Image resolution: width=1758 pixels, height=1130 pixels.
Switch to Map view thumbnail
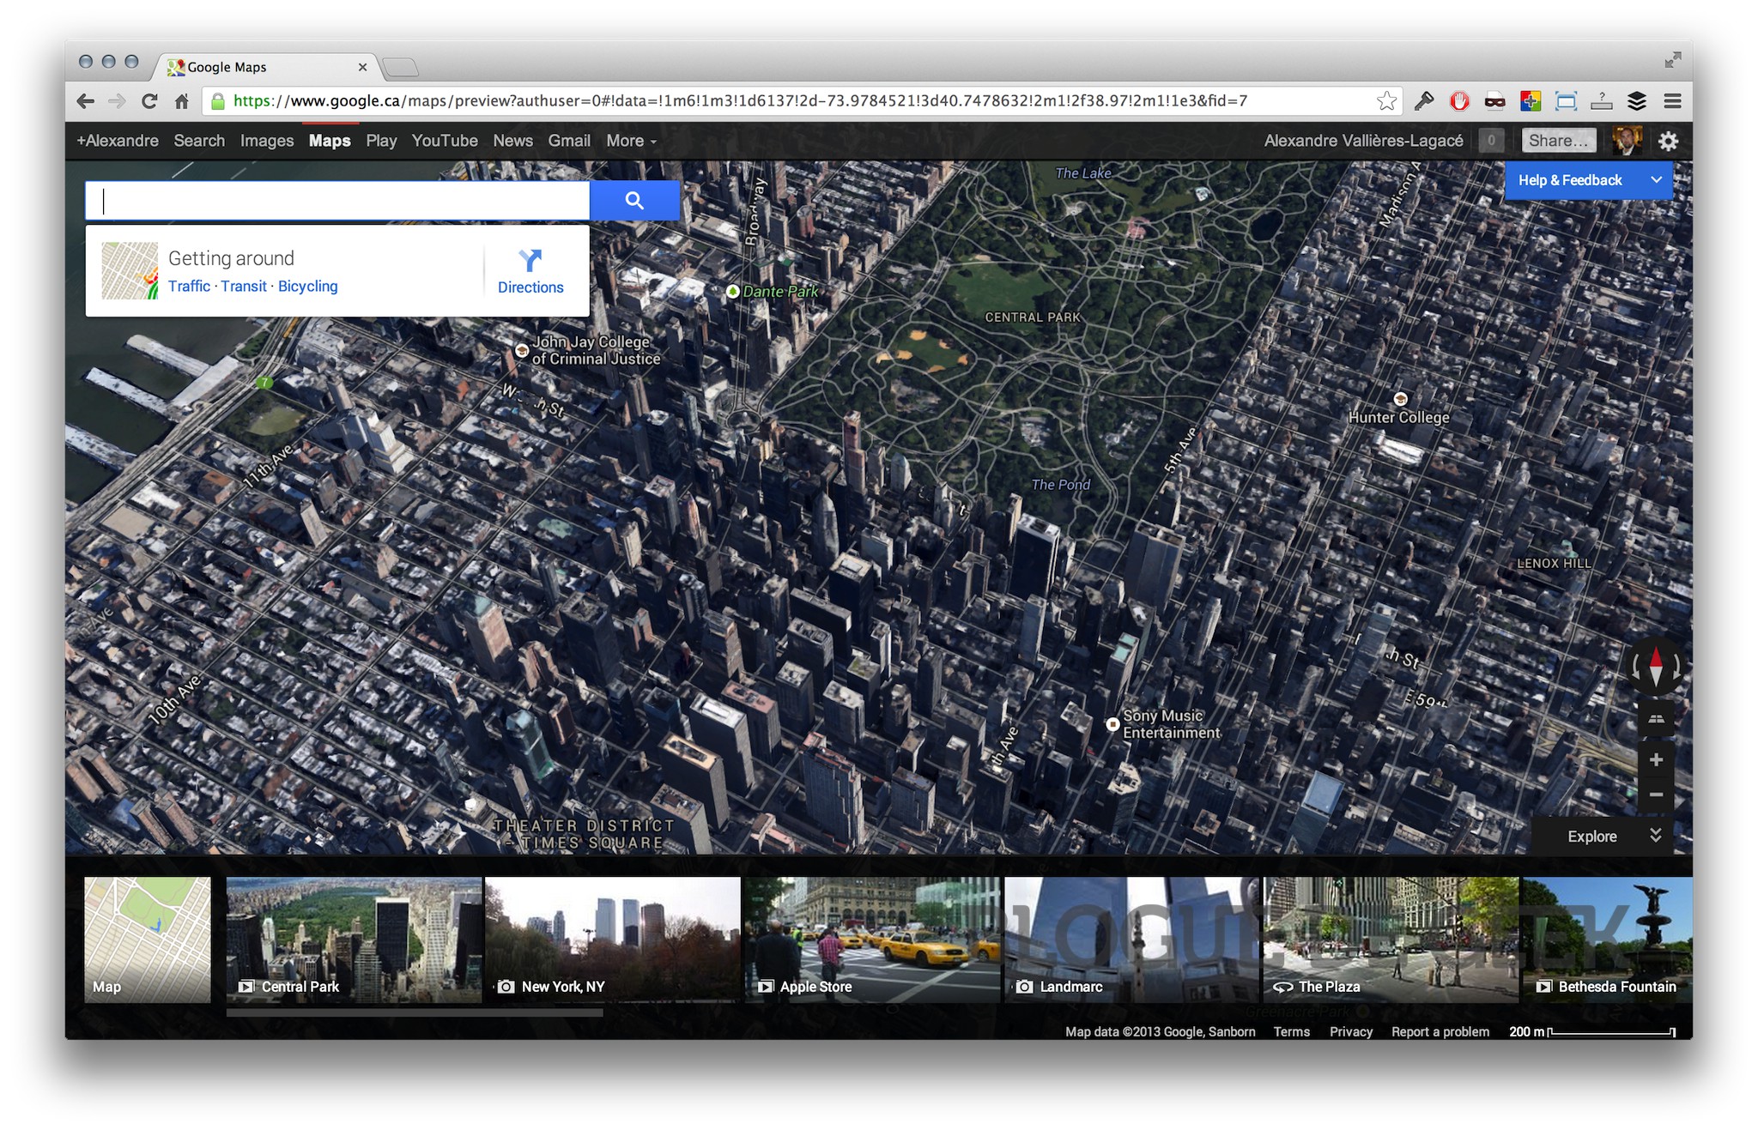point(148,940)
